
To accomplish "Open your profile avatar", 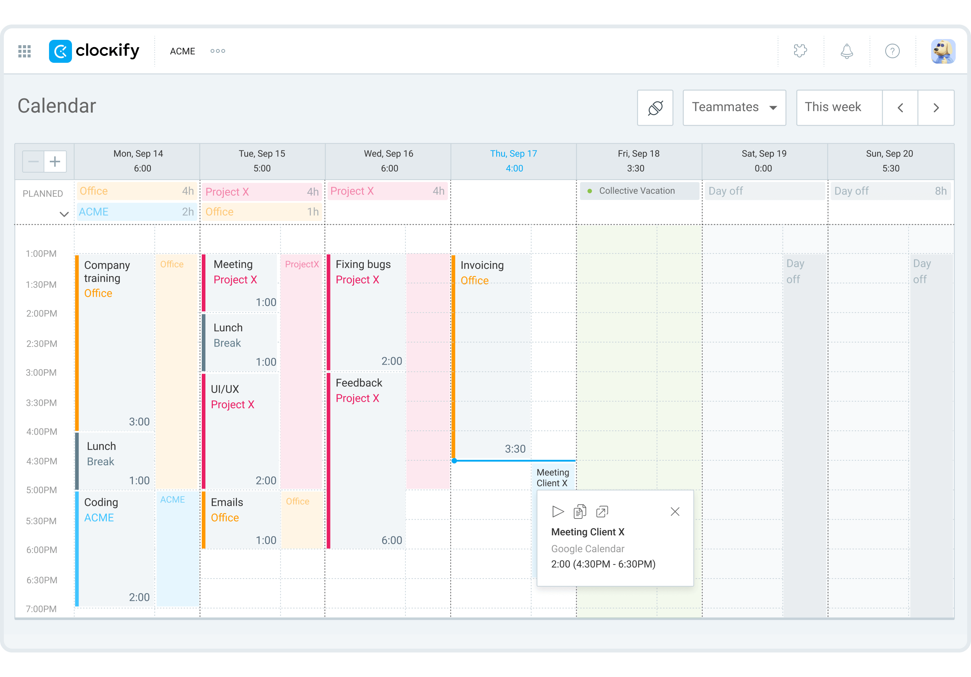I will click(x=943, y=51).
